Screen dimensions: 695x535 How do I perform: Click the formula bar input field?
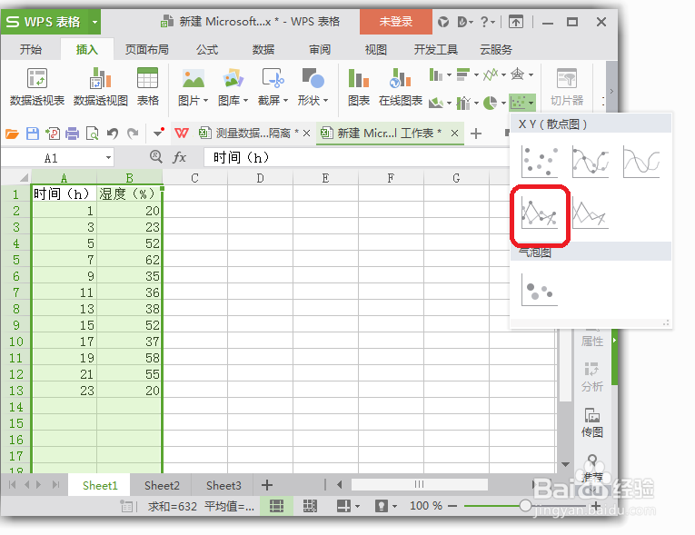coord(357,157)
